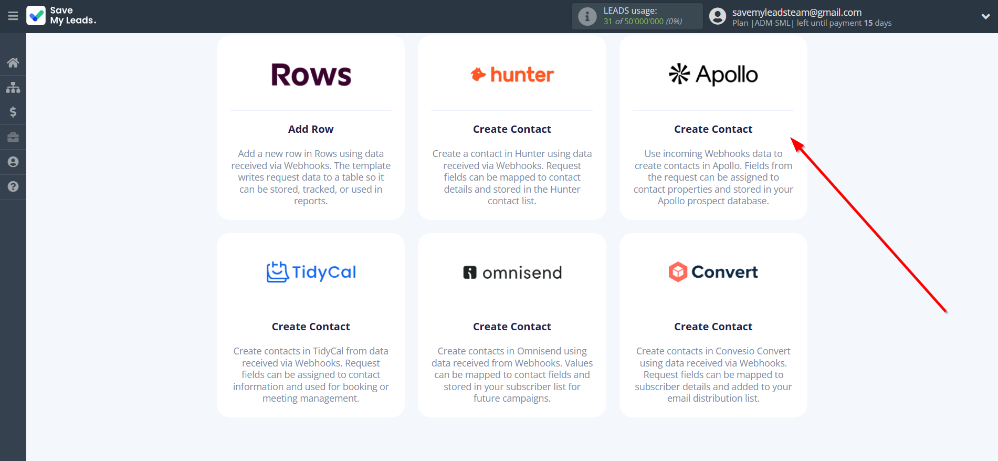Click the Convesio Convert description text
Image resolution: width=998 pixels, height=461 pixels.
(713, 375)
